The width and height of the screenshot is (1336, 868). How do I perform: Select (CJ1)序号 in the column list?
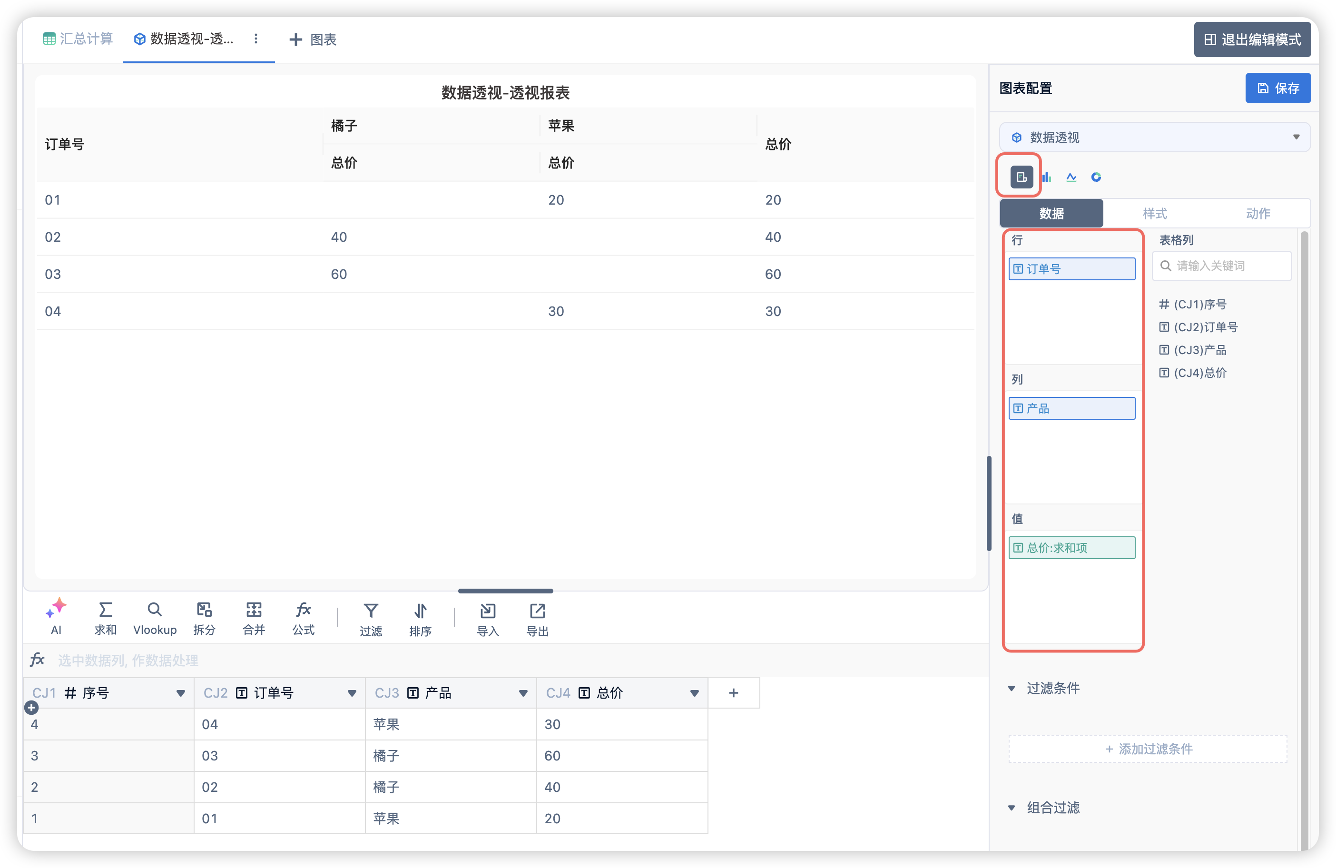[x=1193, y=304]
